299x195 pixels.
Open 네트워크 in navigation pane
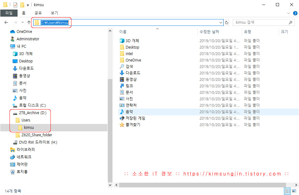point(21,157)
